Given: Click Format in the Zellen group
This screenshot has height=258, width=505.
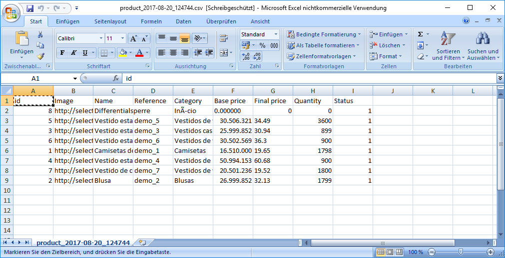Looking at the screenshot, I should (x=386, y=56).
